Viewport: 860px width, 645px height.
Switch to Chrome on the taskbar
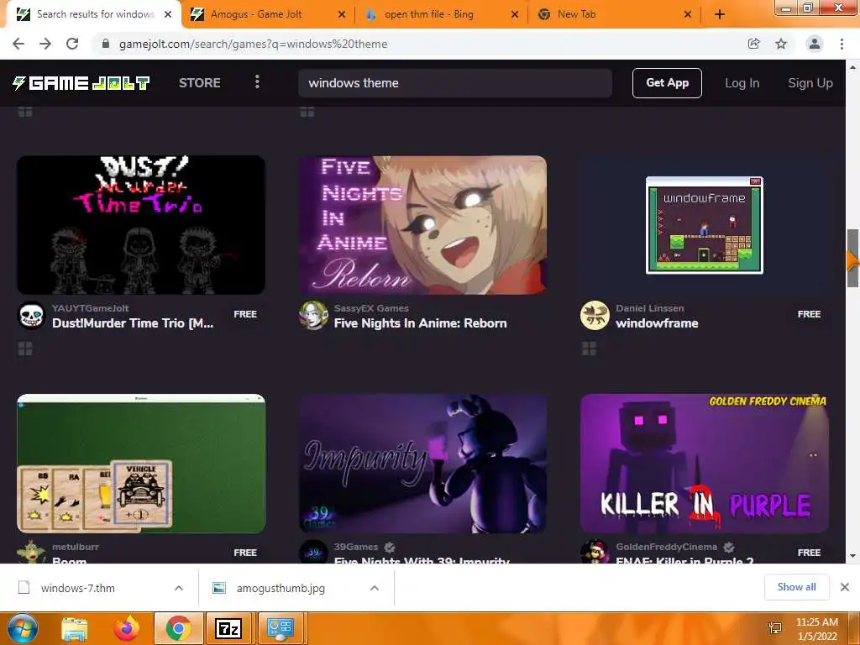(178, 628)
